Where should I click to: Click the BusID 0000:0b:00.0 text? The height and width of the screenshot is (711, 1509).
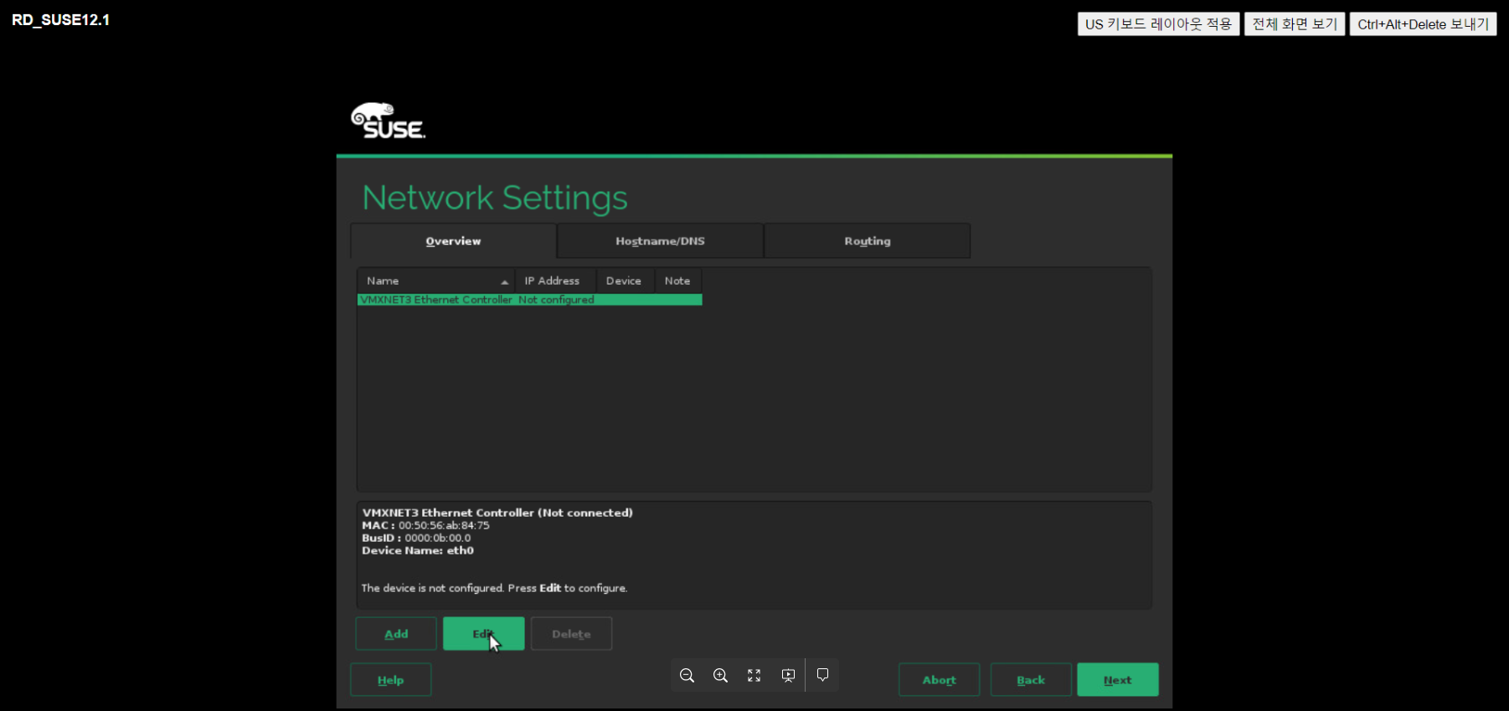click(416, 538)
